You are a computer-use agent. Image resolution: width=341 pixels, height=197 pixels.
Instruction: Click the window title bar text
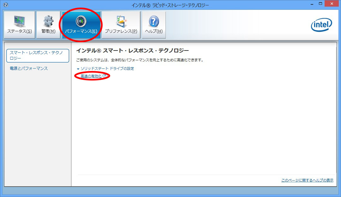pyautogui.click(x=170, y=5)
